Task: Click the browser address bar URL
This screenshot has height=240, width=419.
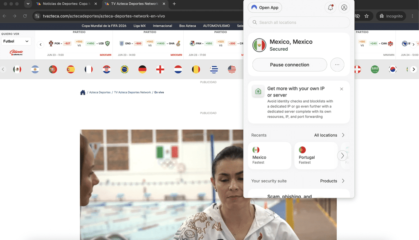Action: [104, 16]
